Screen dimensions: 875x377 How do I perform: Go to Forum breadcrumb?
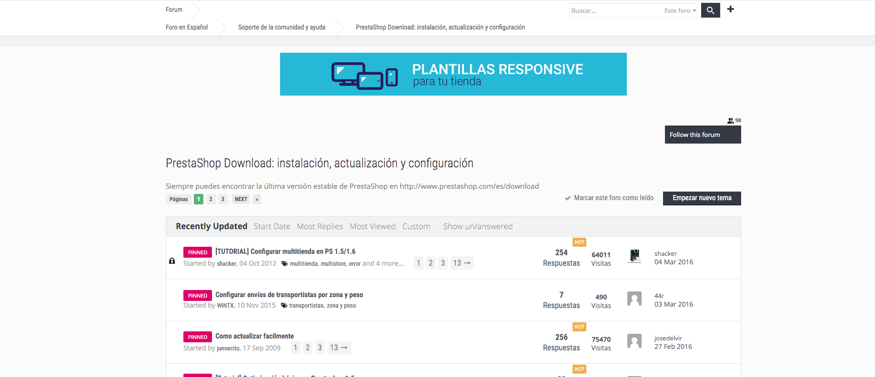(x=174, y=10)
